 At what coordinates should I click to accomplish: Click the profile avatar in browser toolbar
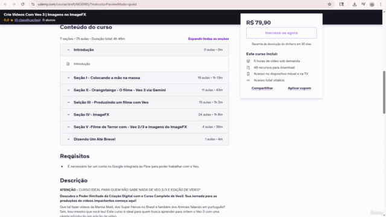tap(372, 4)
